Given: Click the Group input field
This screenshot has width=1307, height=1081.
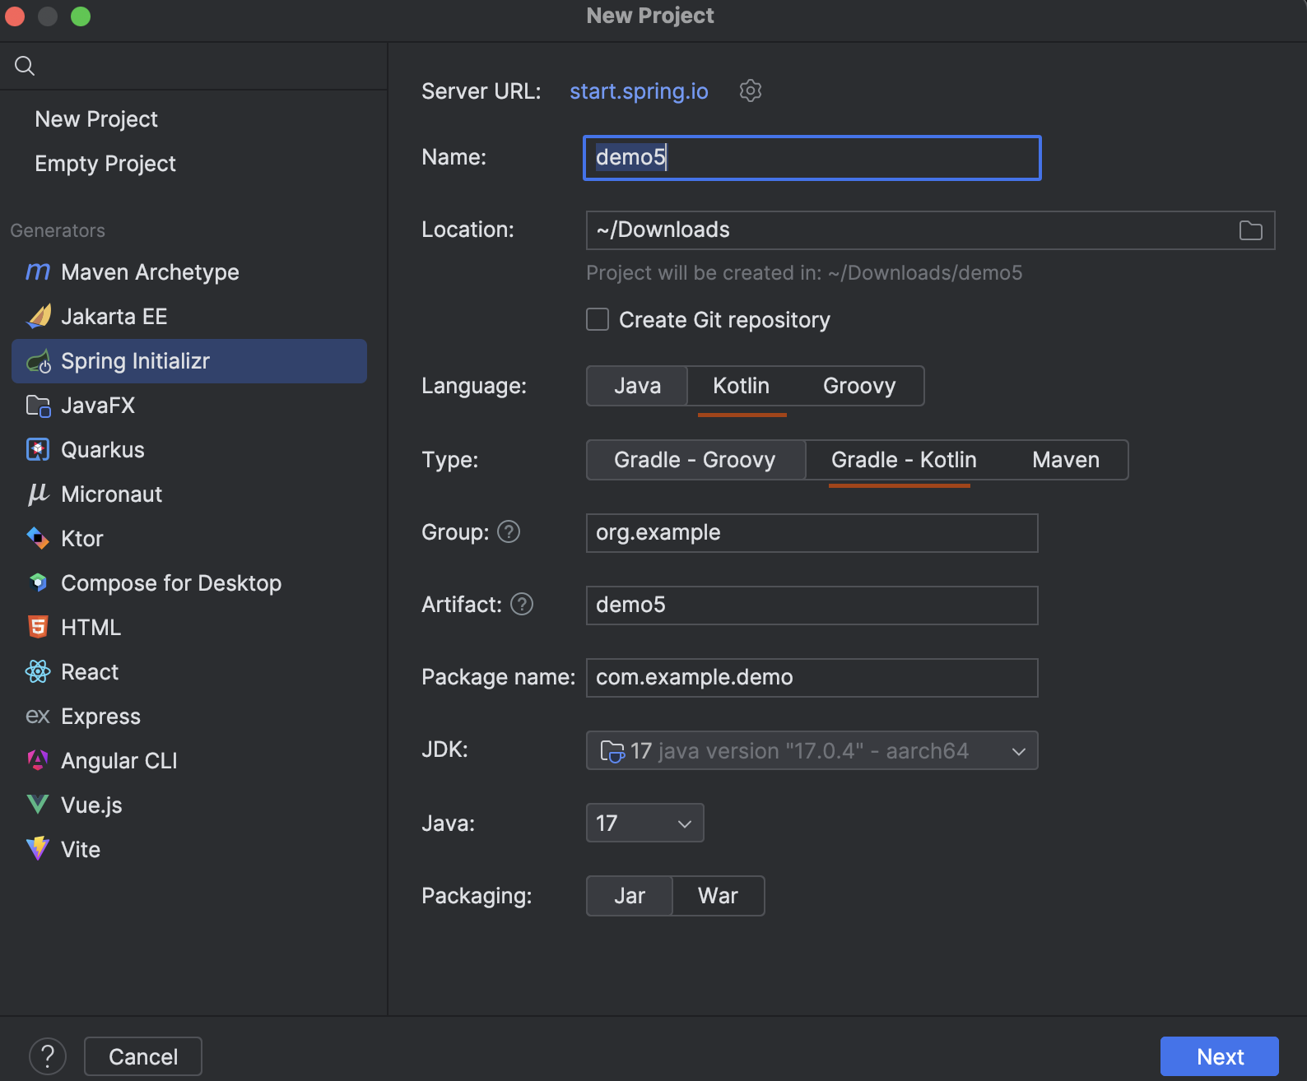Looking at the screenshot, I should pyautogui.click(x=812, y=533).
